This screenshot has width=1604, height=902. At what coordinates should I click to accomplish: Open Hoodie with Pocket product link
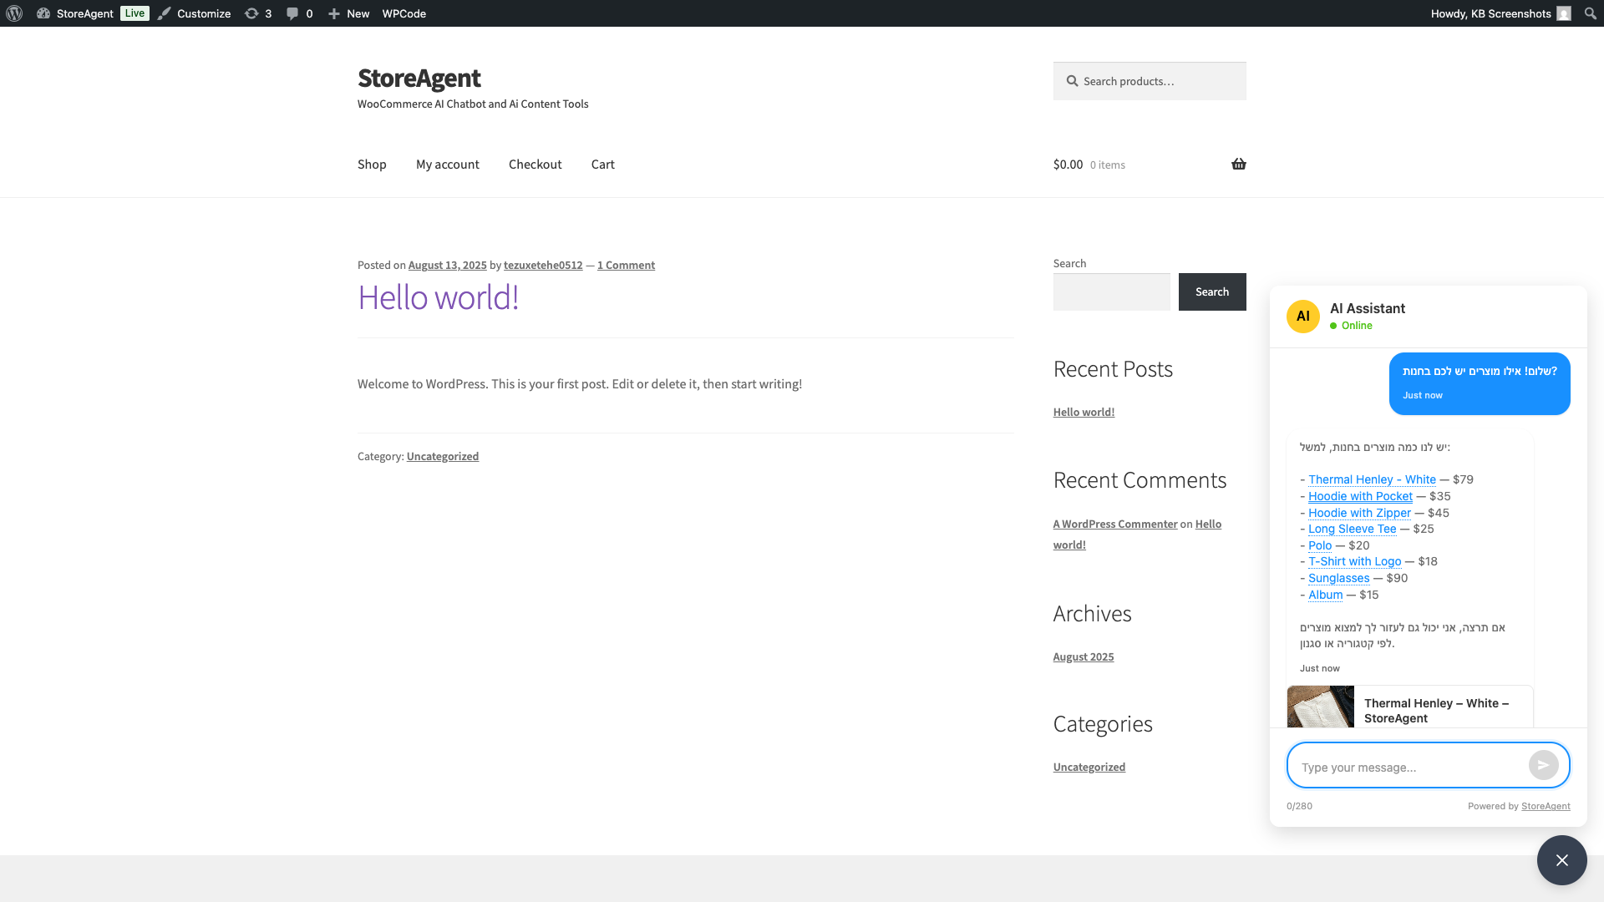[x=1360, y=496]
